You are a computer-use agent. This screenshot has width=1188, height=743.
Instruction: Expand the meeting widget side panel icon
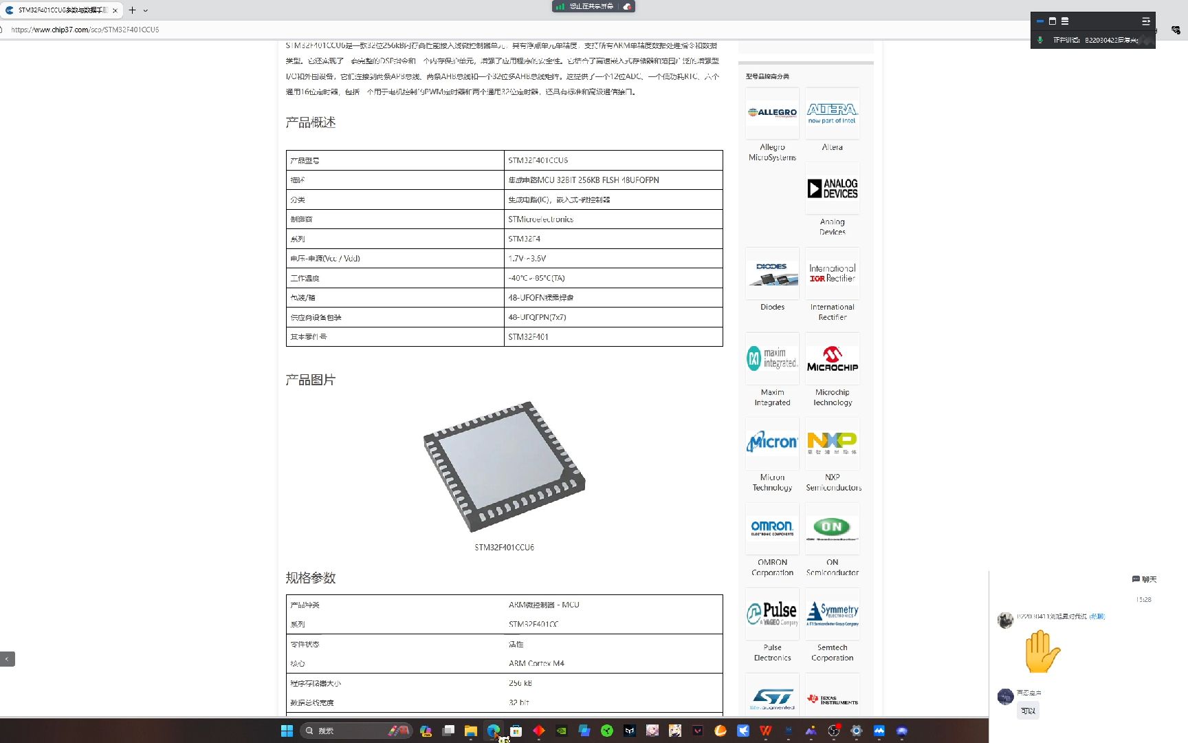(x=1146, y=21)
